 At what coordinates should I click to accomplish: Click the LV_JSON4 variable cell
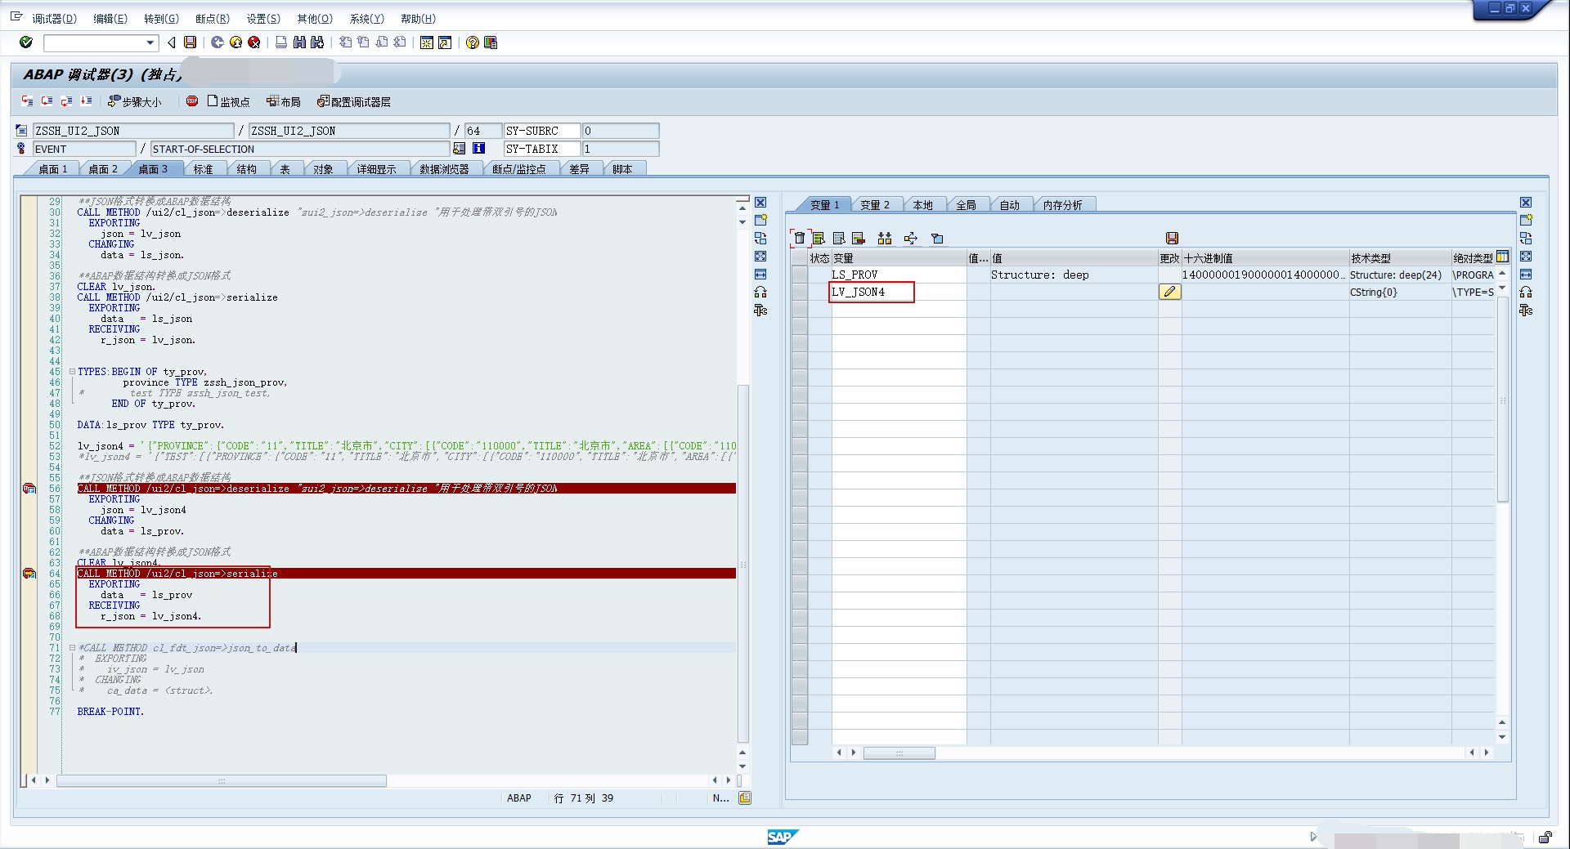tap(899, 292)
